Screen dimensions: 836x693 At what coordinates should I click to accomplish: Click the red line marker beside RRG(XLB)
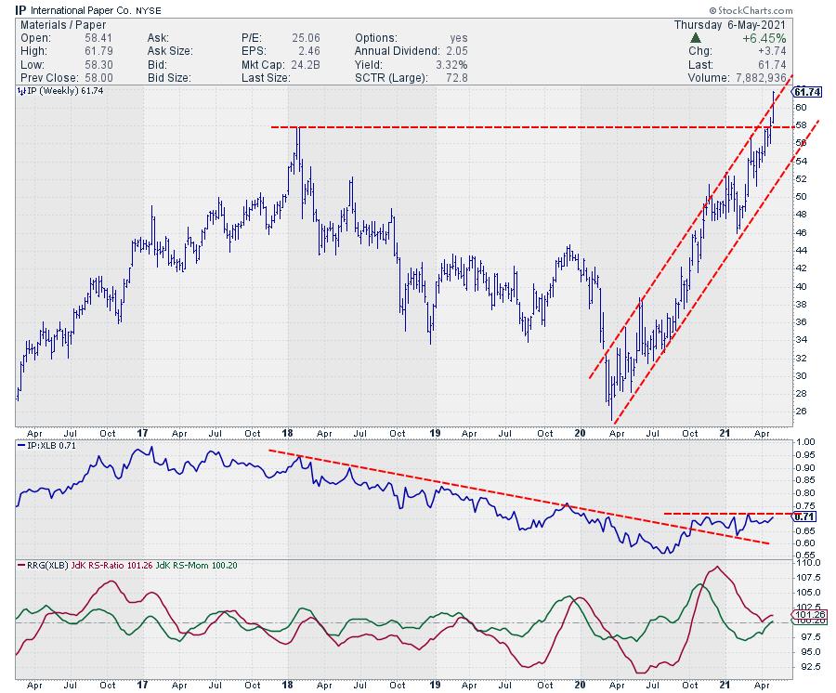[x=22, y=565]
